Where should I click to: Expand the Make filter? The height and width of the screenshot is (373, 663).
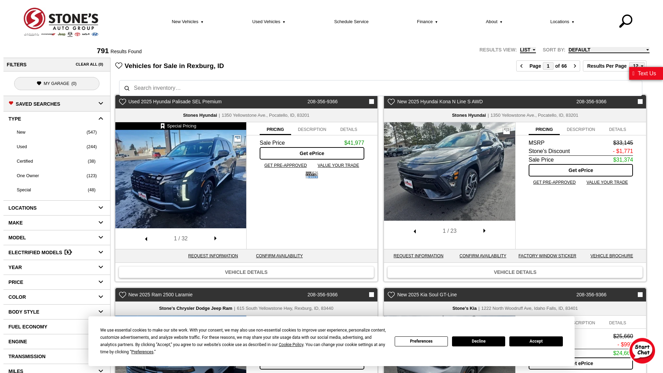(x=57, y=223)
